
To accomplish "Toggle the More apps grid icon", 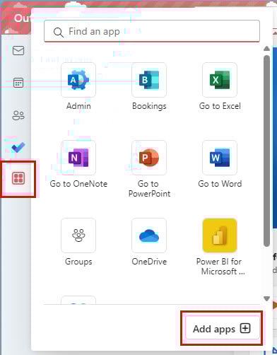I will click(x=18, y=178).
